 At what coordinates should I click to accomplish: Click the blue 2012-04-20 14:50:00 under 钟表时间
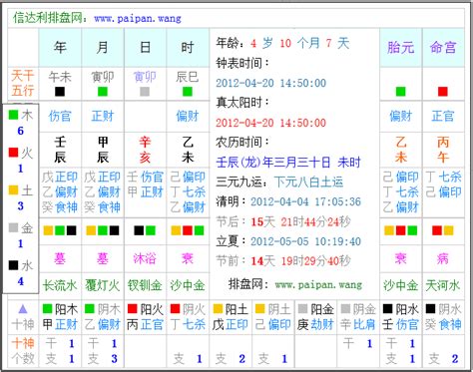(x=270, y=83)
